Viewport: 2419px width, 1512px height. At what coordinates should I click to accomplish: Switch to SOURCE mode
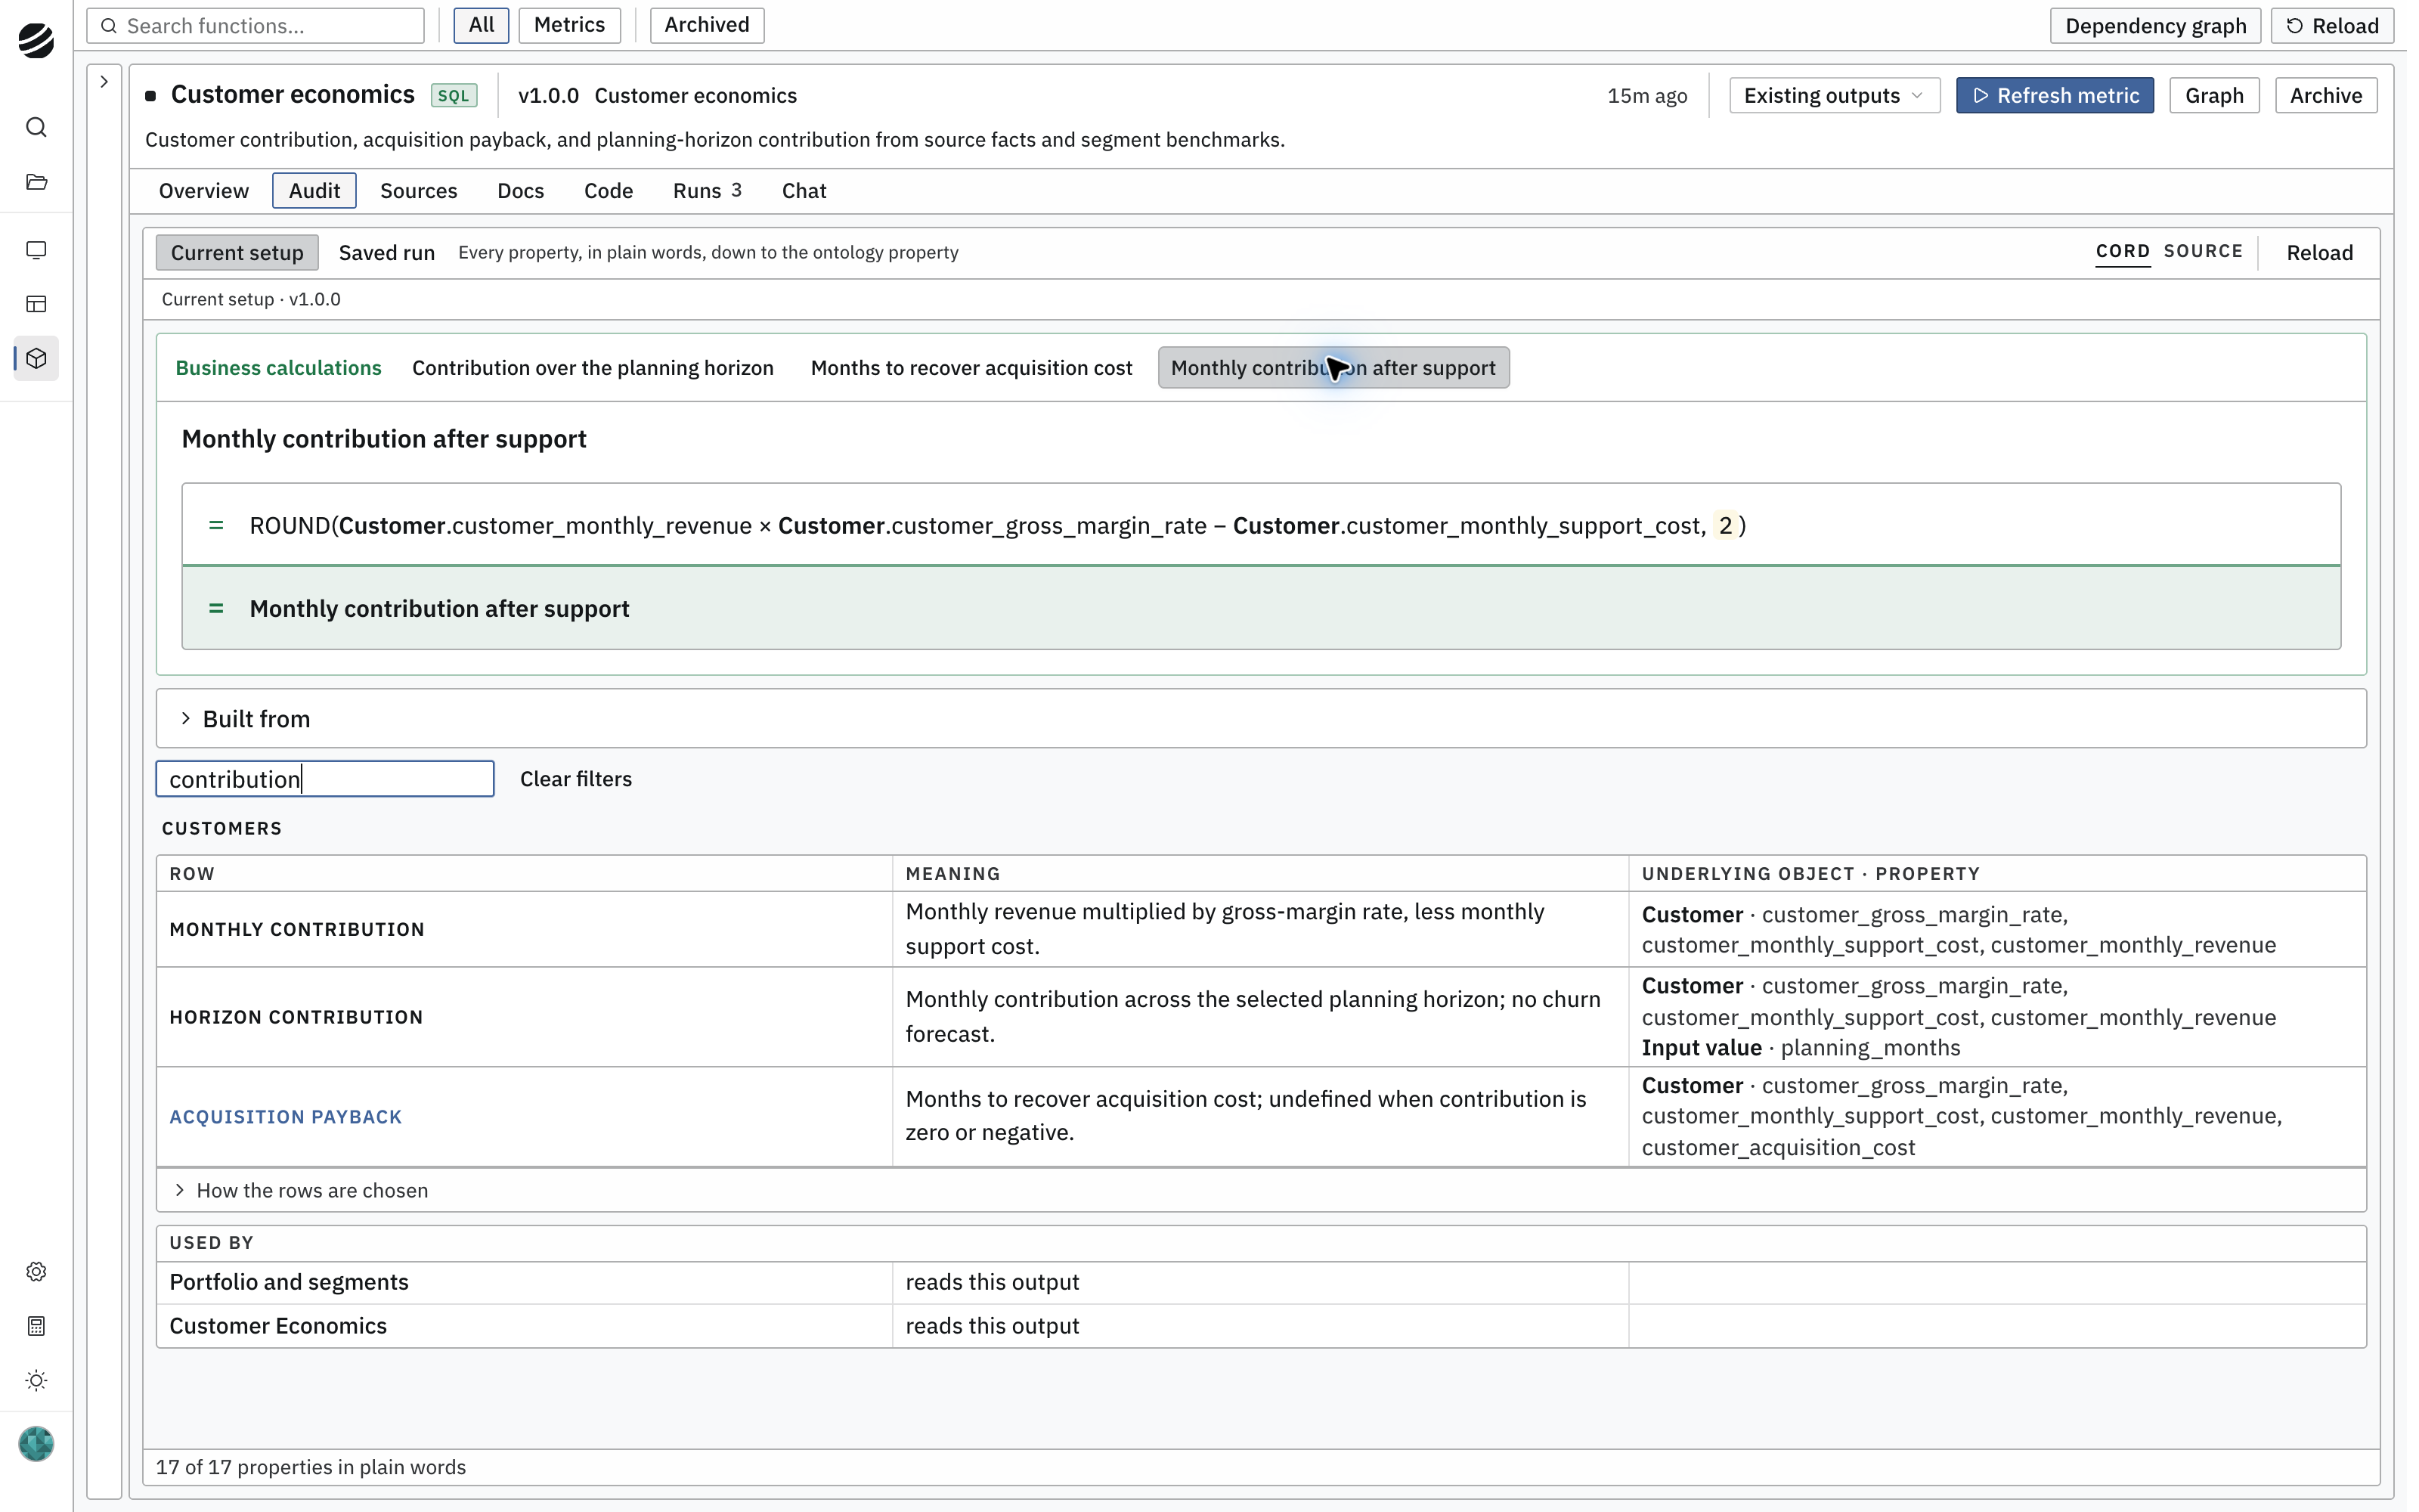[2203, 252]
